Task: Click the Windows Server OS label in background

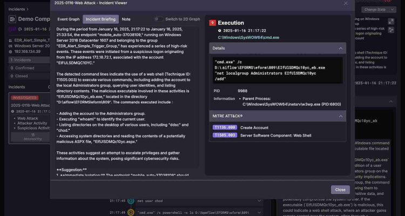Action: click(x=32, y=46)
